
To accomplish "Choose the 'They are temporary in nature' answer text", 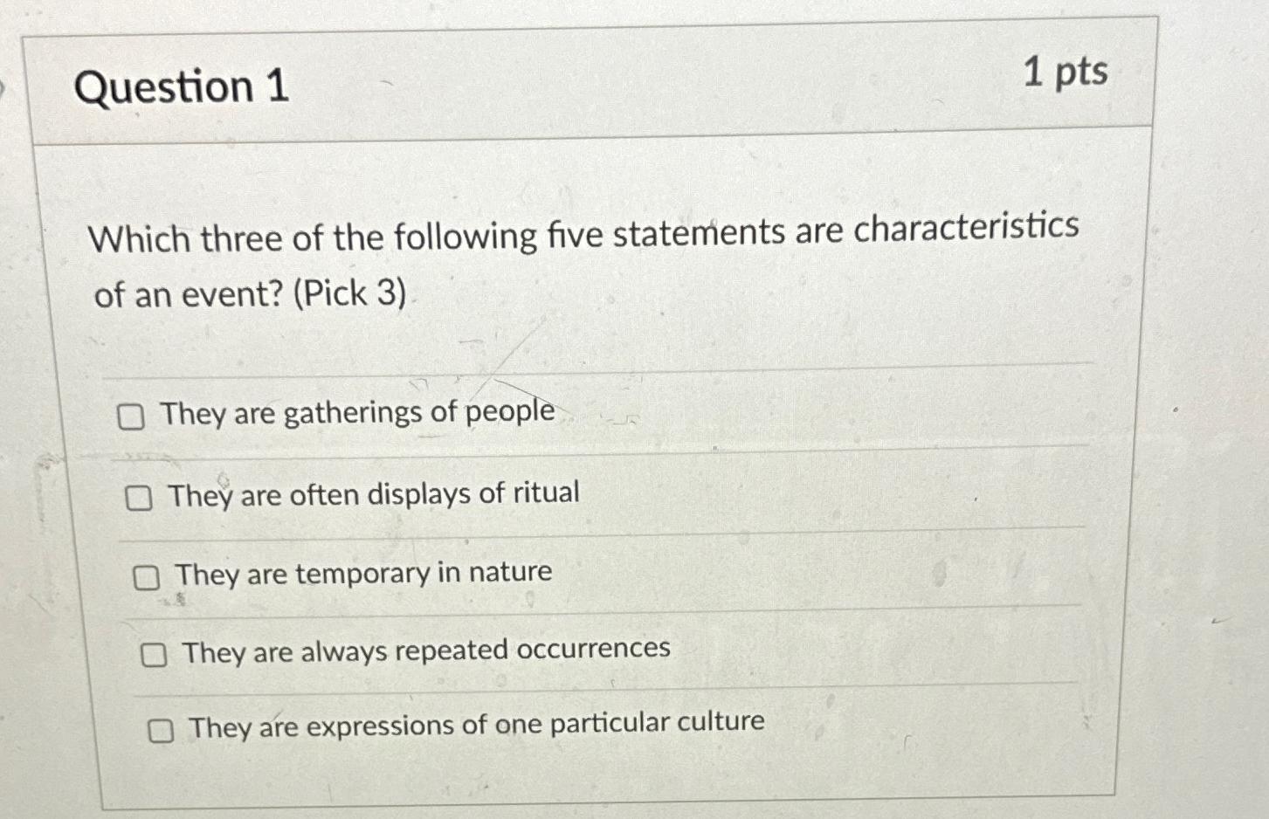I will point(363,574).
